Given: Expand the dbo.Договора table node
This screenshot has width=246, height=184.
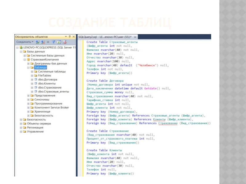Looking at the screenshot, I should coord(32,79).
